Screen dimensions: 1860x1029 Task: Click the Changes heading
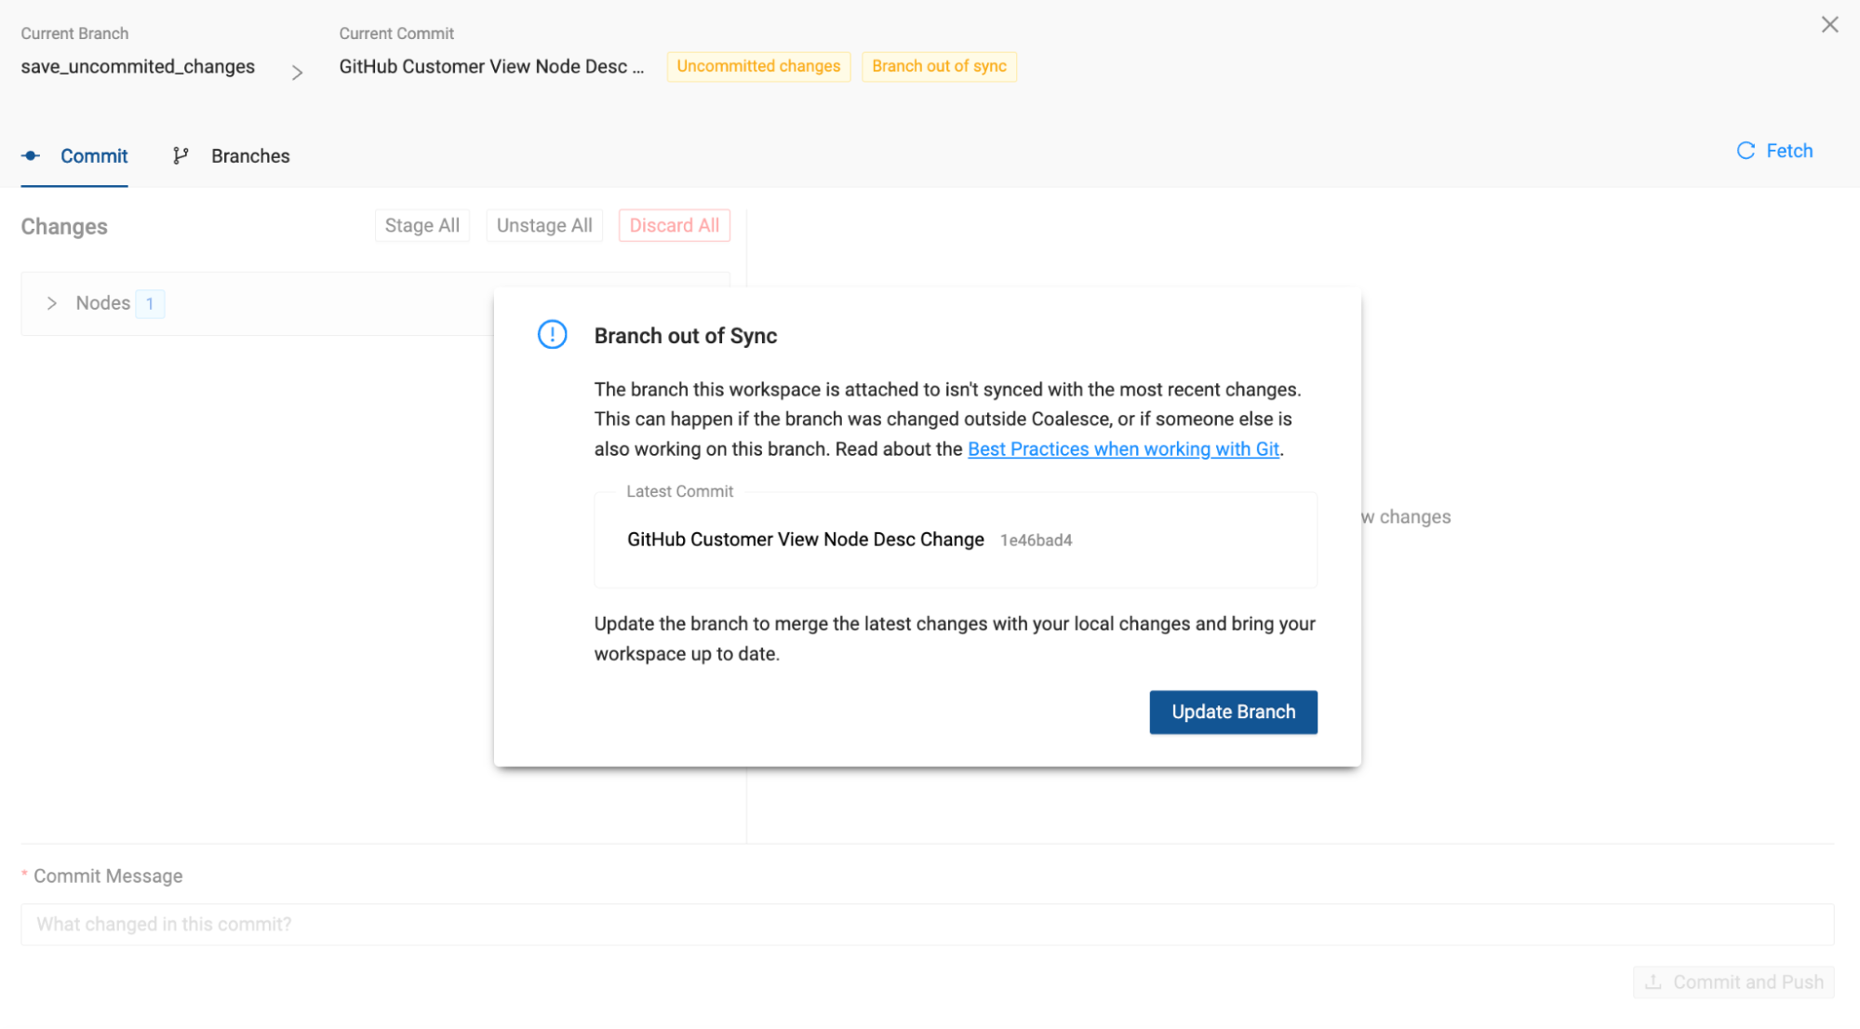(64, 227)
